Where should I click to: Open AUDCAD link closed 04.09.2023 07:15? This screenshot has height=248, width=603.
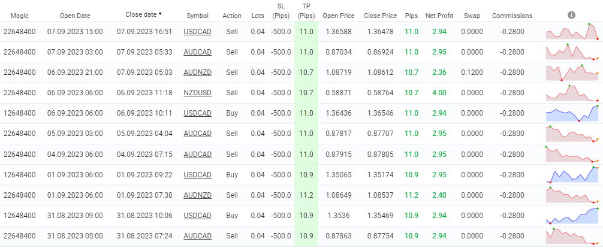[198, 154]
